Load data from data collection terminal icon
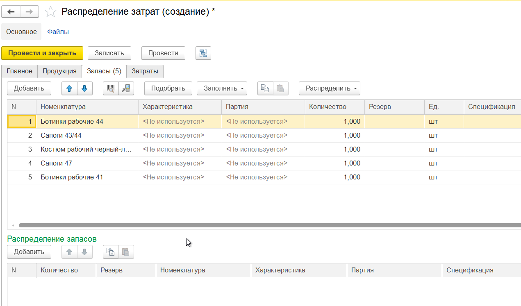 [126, 88]
